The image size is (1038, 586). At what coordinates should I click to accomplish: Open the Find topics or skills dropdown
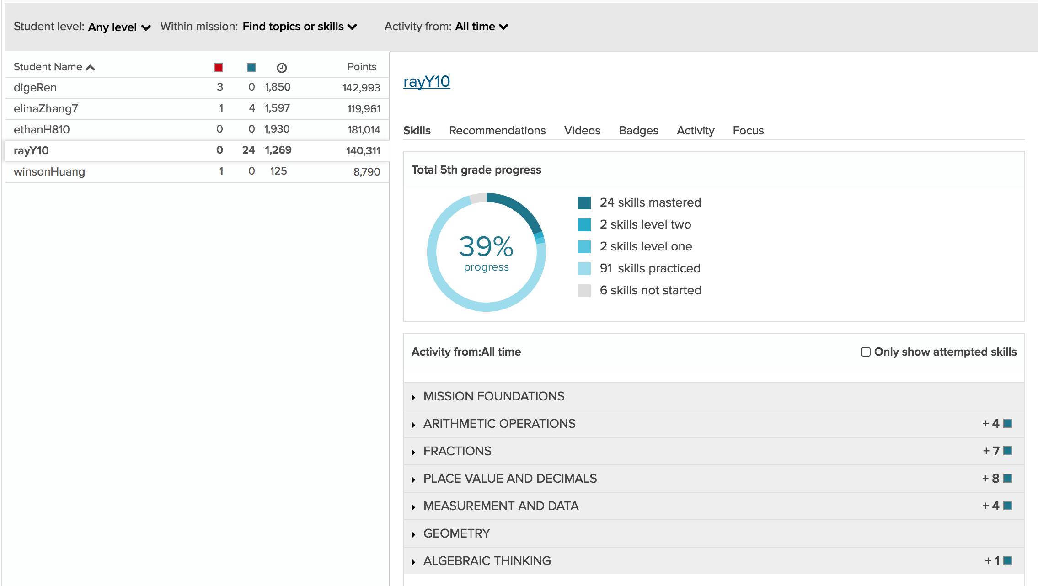[x=300, y=27]
